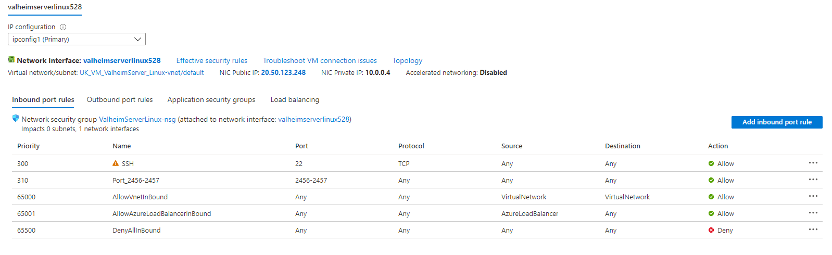Click the warning triangle on SSH rule
The image size is (832, 255).
click(x=116, y=163)
